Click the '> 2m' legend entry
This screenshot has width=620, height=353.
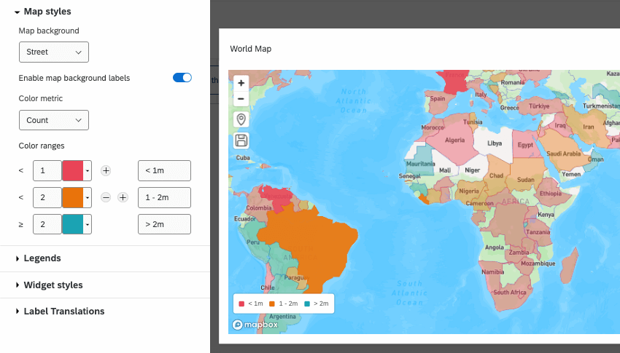tap(317, 304)
